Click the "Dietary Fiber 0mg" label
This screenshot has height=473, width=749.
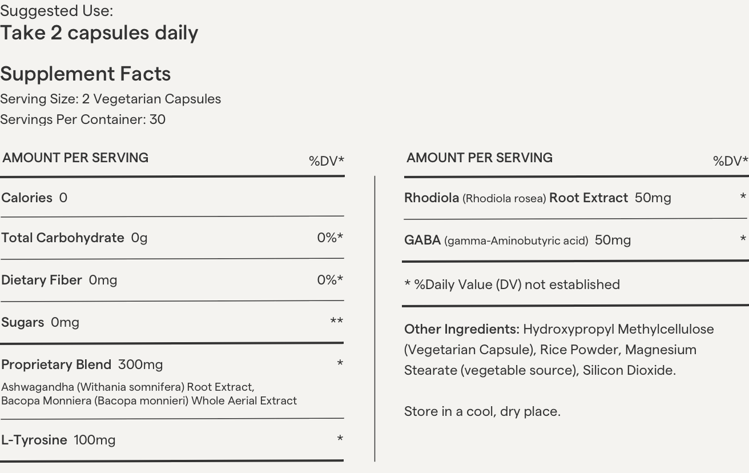click(59, 280)
